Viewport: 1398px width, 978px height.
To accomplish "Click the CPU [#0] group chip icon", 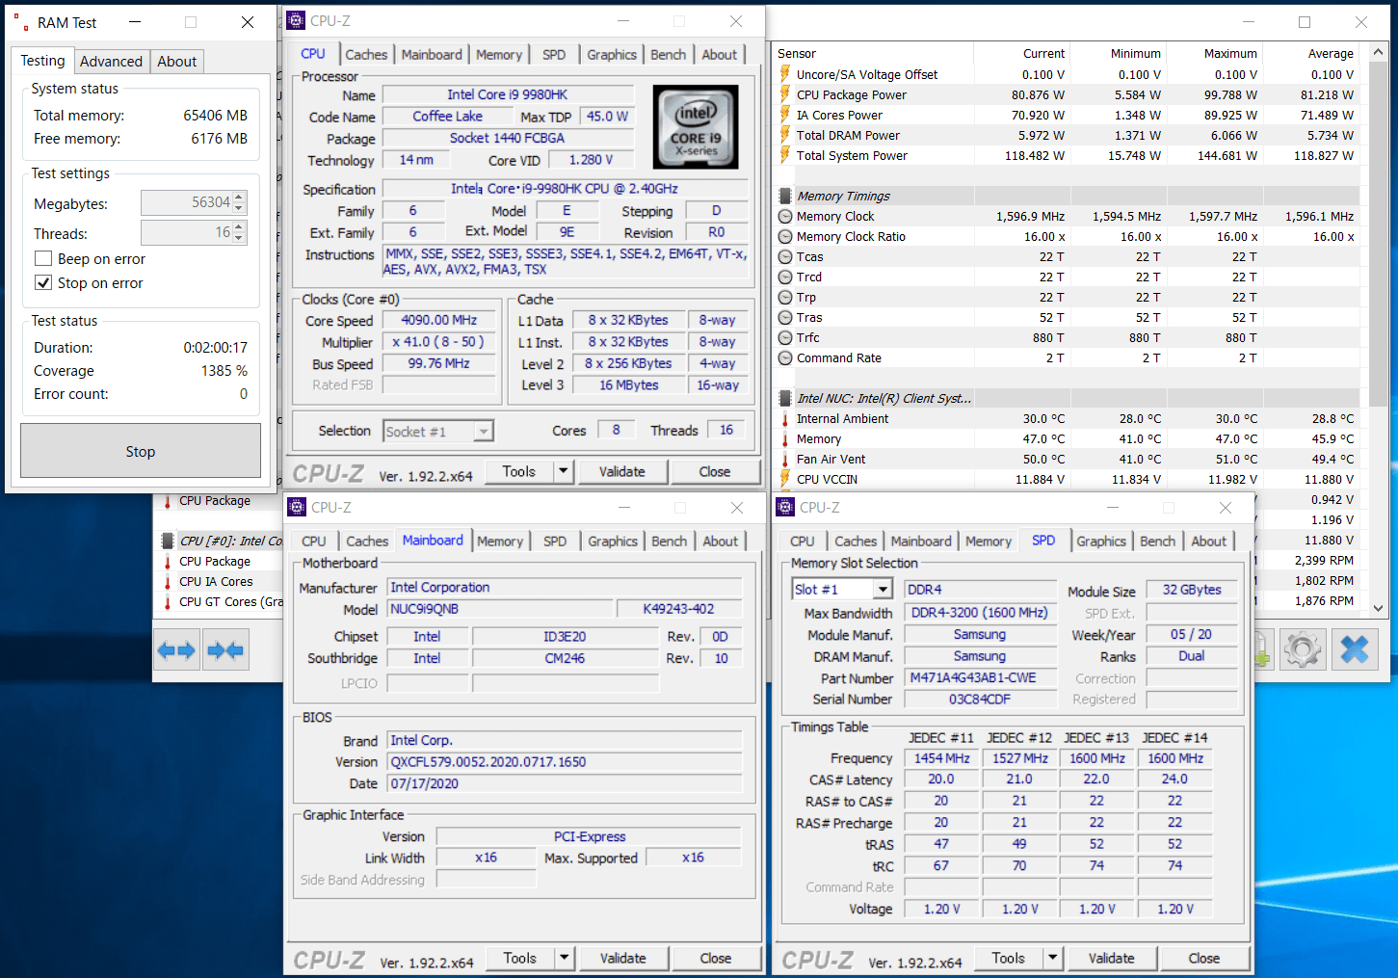I will [x=168, y=541].
